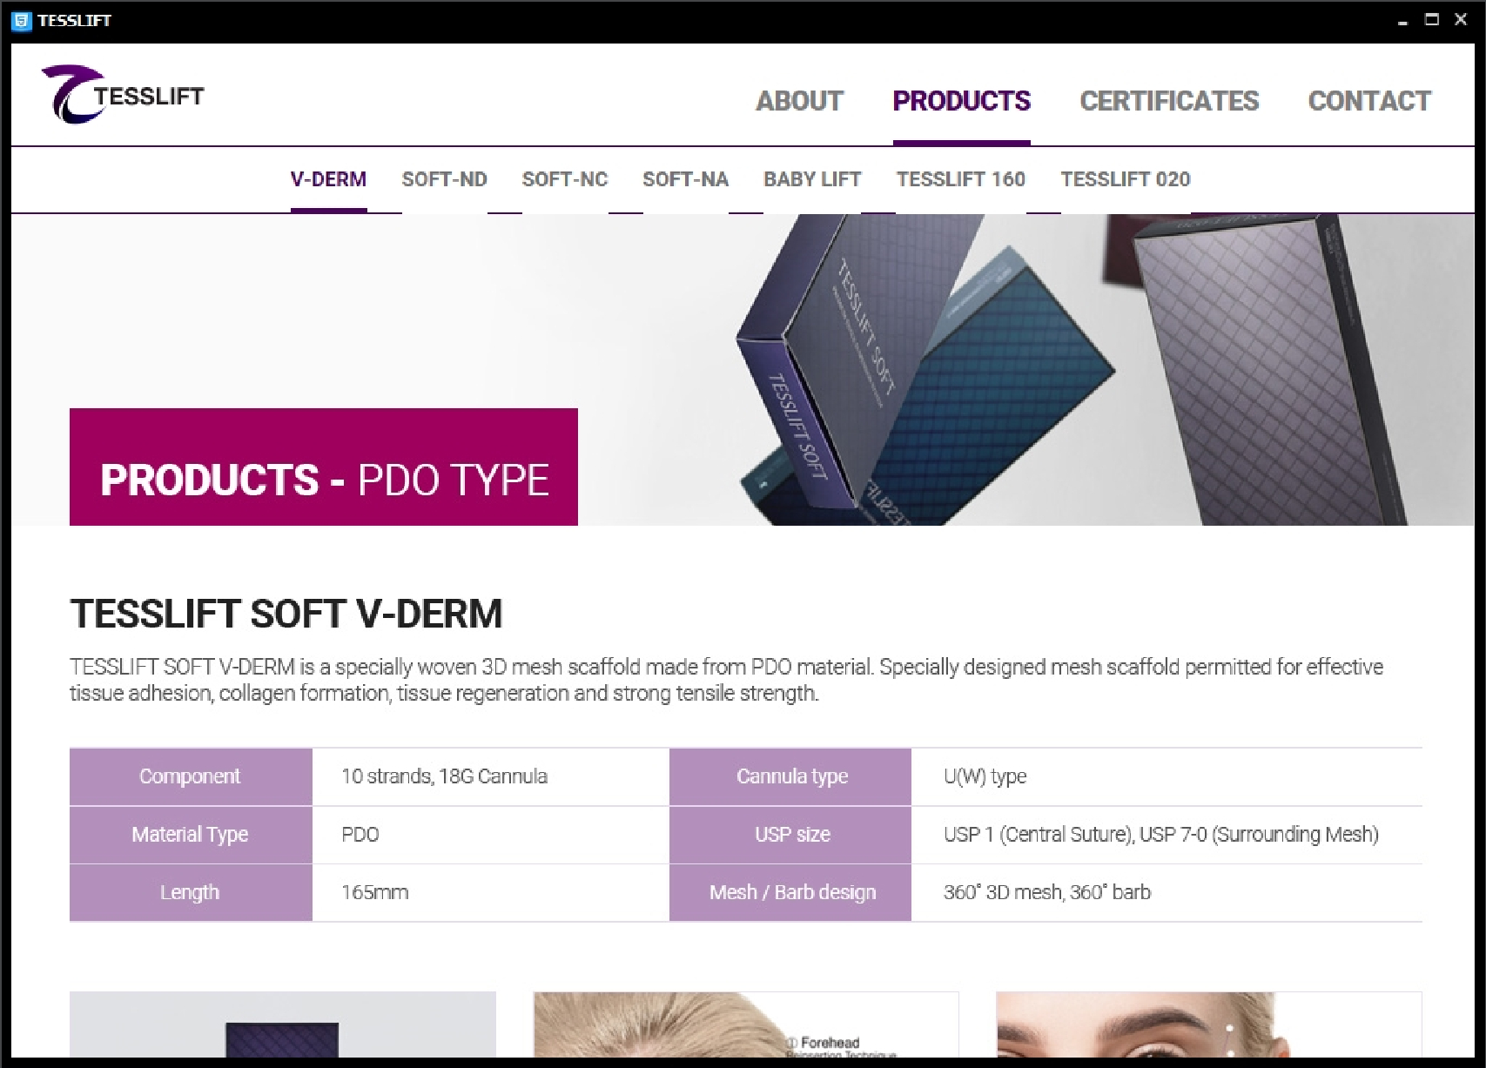Open the Forehead technique thumbnail
The image size is (1486, 1068).
pos(746,1024)
